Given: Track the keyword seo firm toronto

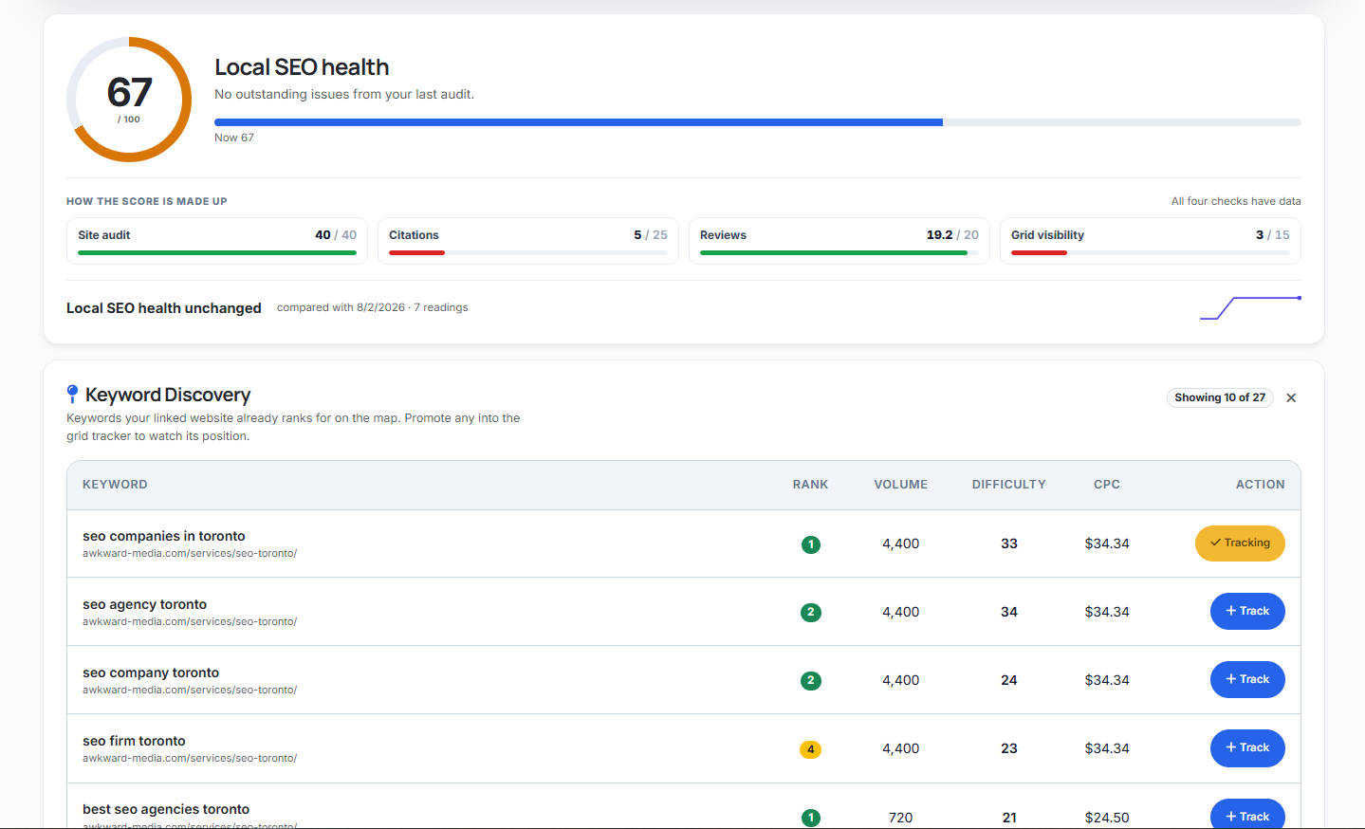Looking at the screenshot, I should coord(1247,747).
